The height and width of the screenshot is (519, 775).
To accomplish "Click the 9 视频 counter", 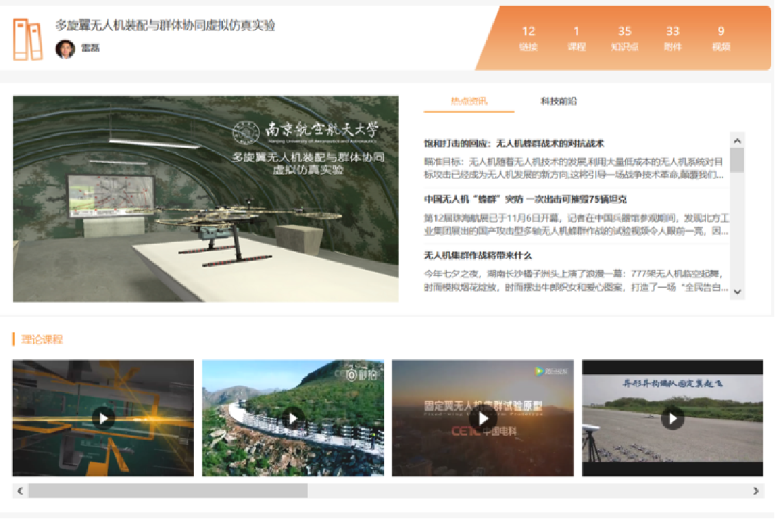I will pyautogui.click(x=721, y=39).
